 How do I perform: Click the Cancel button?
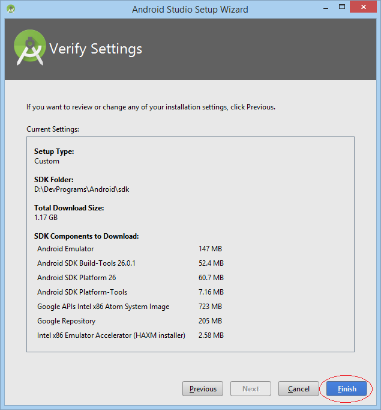point(299,388)
